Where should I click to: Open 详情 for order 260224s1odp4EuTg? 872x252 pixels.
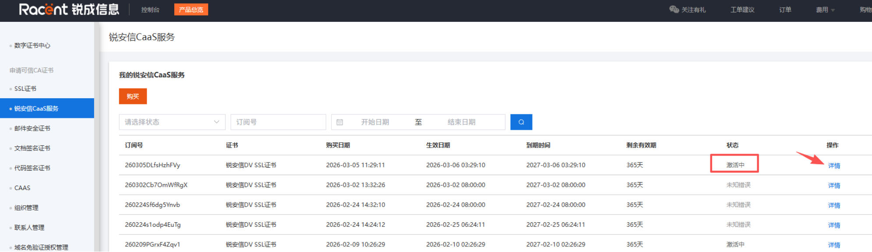834,225
